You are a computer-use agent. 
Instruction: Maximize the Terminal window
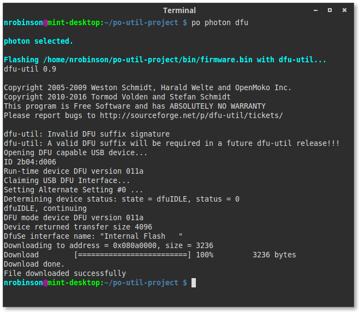[330, 10]
